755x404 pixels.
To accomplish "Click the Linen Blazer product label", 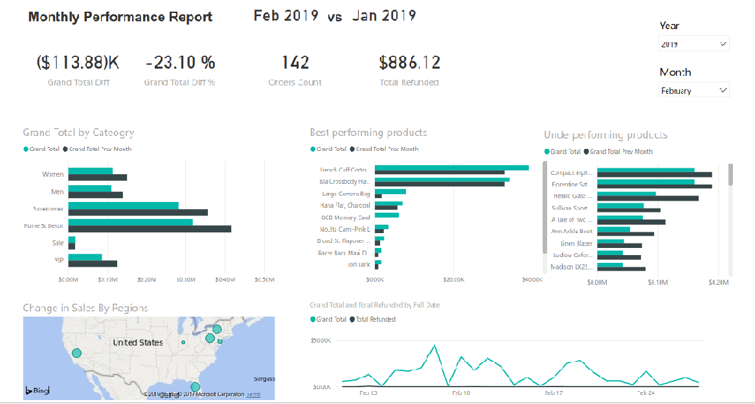I will click(x=576, y=243).
